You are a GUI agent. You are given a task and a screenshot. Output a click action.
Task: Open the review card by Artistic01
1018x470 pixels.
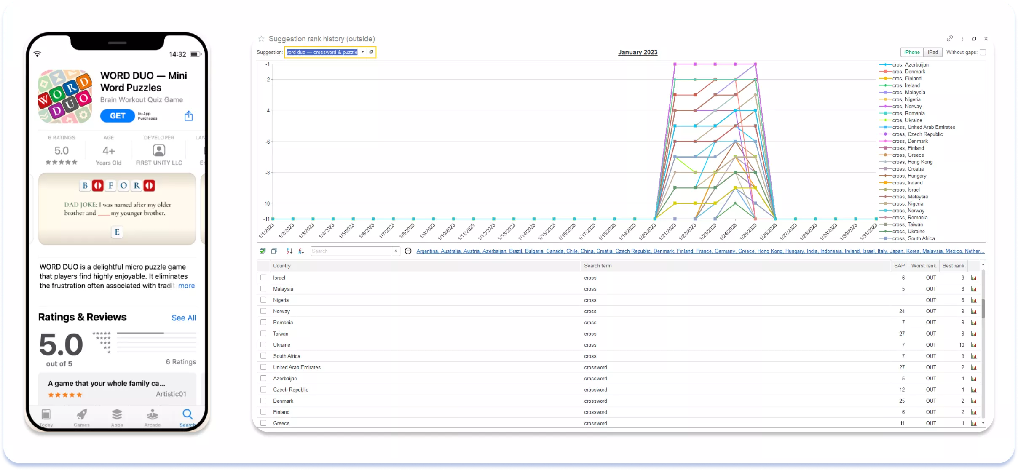[117, 388]
